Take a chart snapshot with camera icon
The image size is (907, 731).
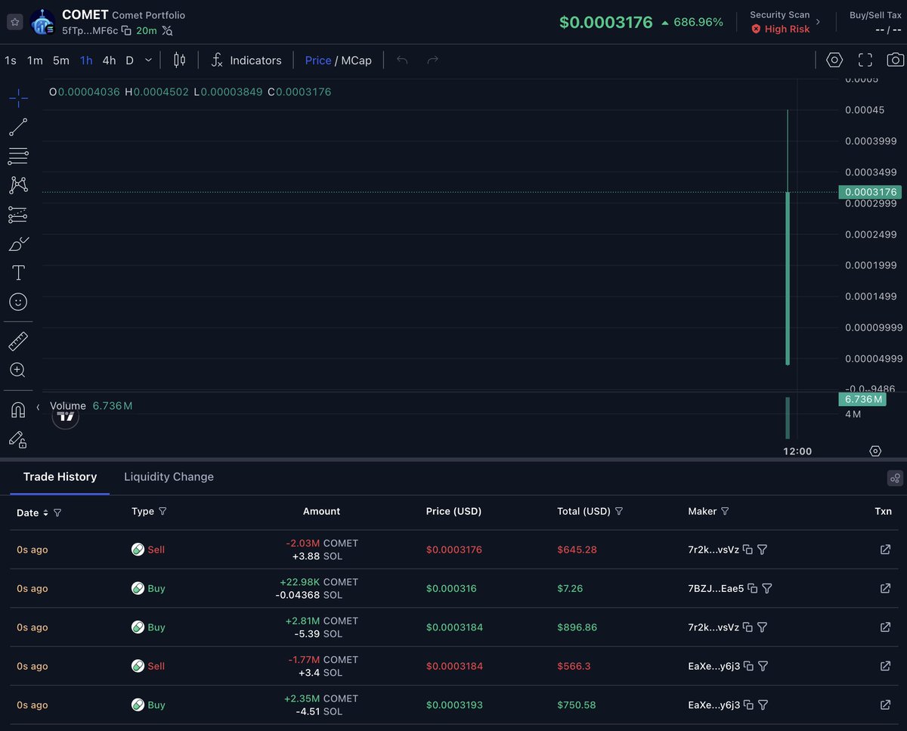click(x=895, y=60)
